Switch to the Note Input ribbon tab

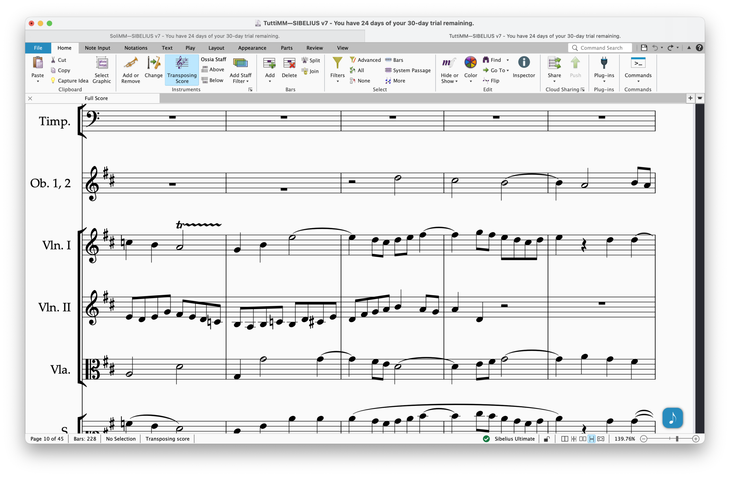tap(97, 48)
